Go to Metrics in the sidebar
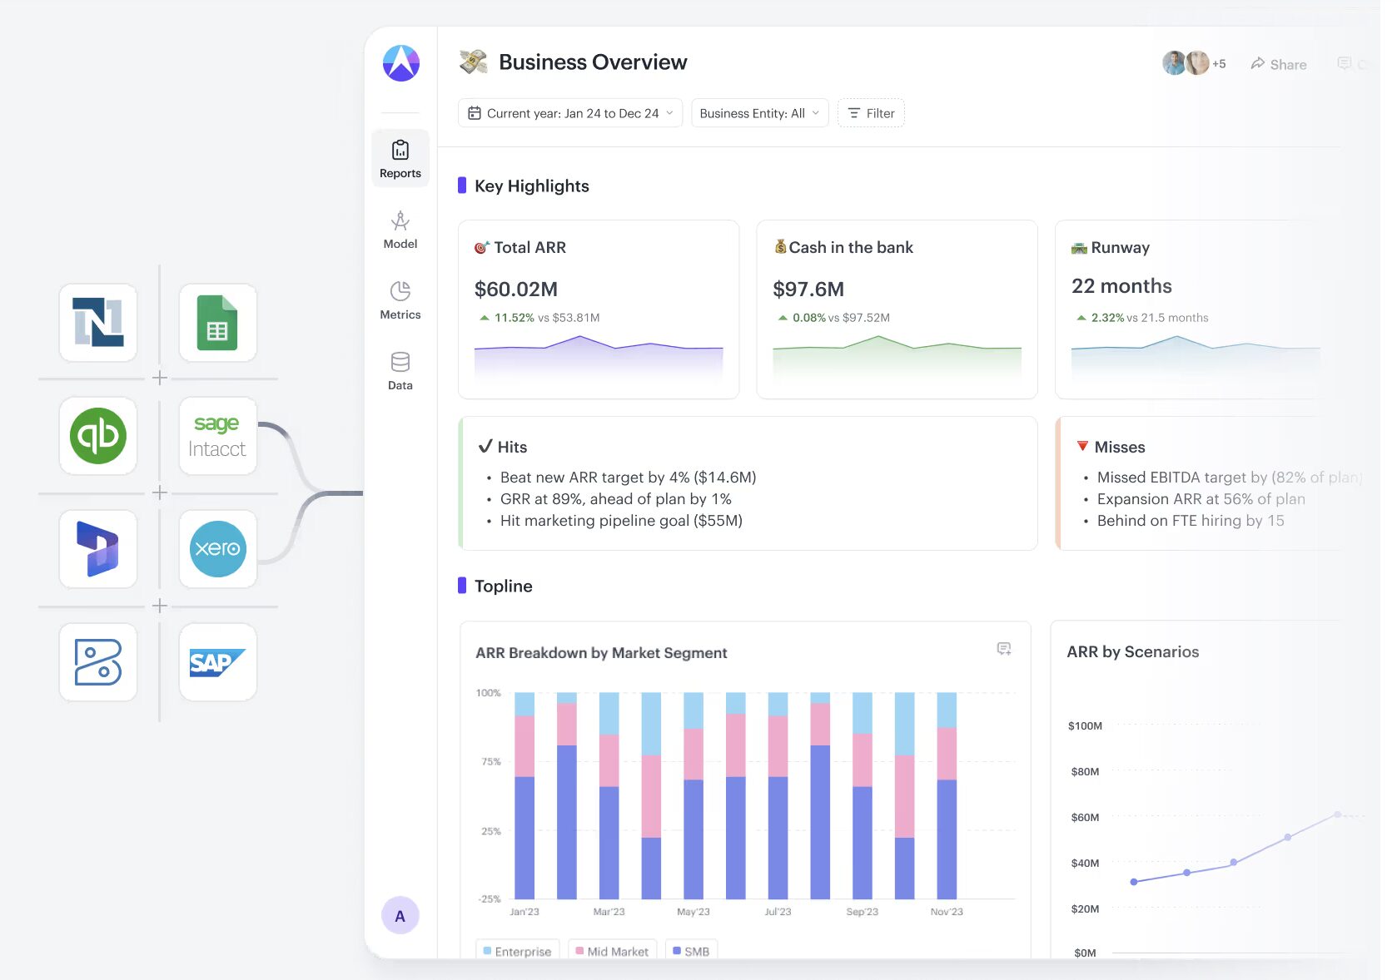The width and height of the screenshot is (1397, 980). [x=400, y=300]
